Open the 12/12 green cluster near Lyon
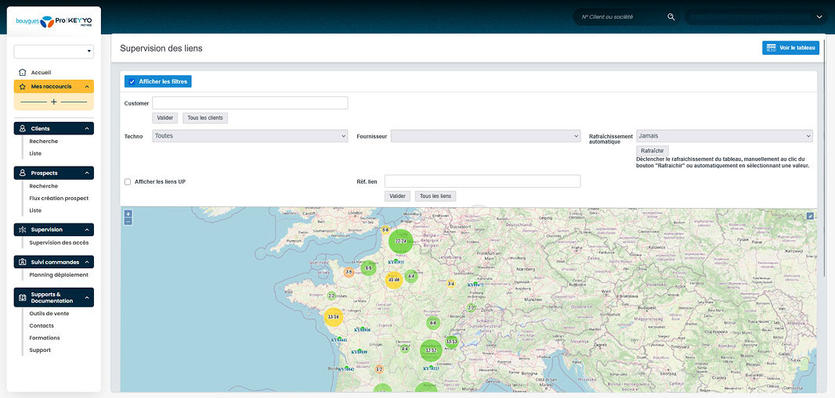This screenshot has width=835, height=398. 431,351
